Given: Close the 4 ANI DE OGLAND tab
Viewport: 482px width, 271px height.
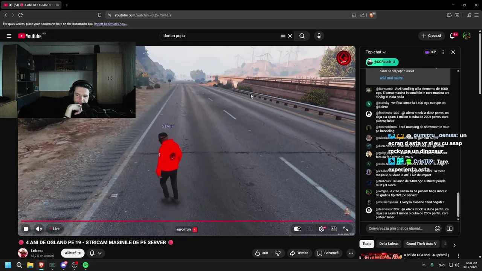Looking at the screenshot, I should click(x=57, y=5).
